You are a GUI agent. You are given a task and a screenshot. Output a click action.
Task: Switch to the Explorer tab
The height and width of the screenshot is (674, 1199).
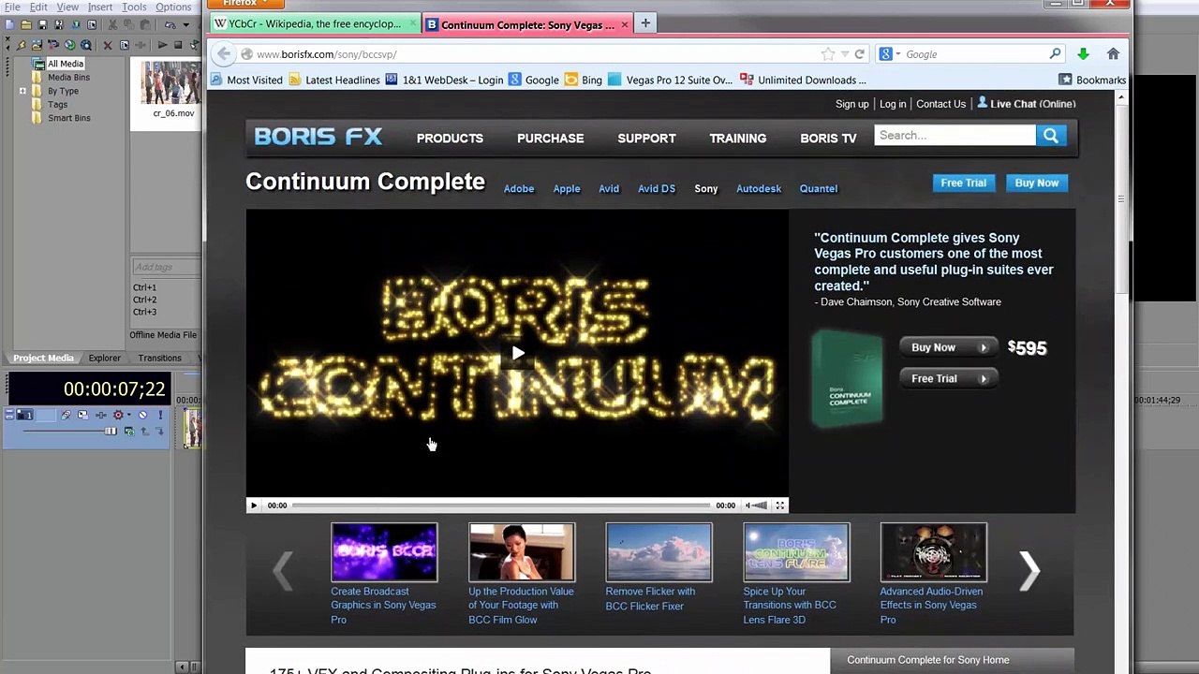[104, 358]
